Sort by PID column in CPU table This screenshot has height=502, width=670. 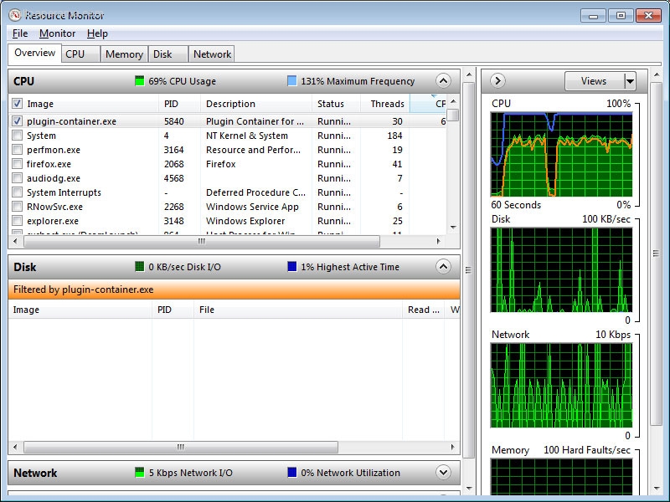click(x=179, y=104)
